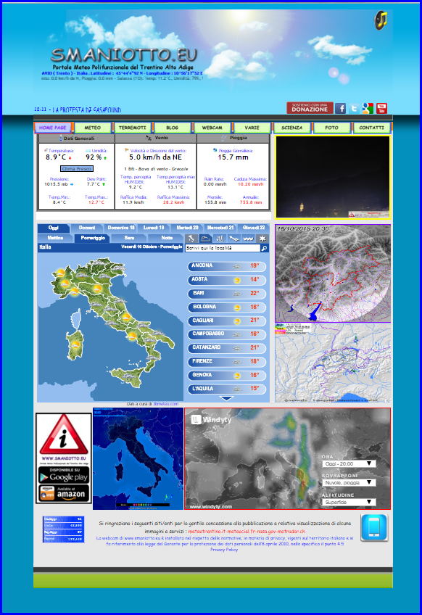Open the Google Plus icon
The width and height of the screenshot is (422, 615).
tap(368, 108)
